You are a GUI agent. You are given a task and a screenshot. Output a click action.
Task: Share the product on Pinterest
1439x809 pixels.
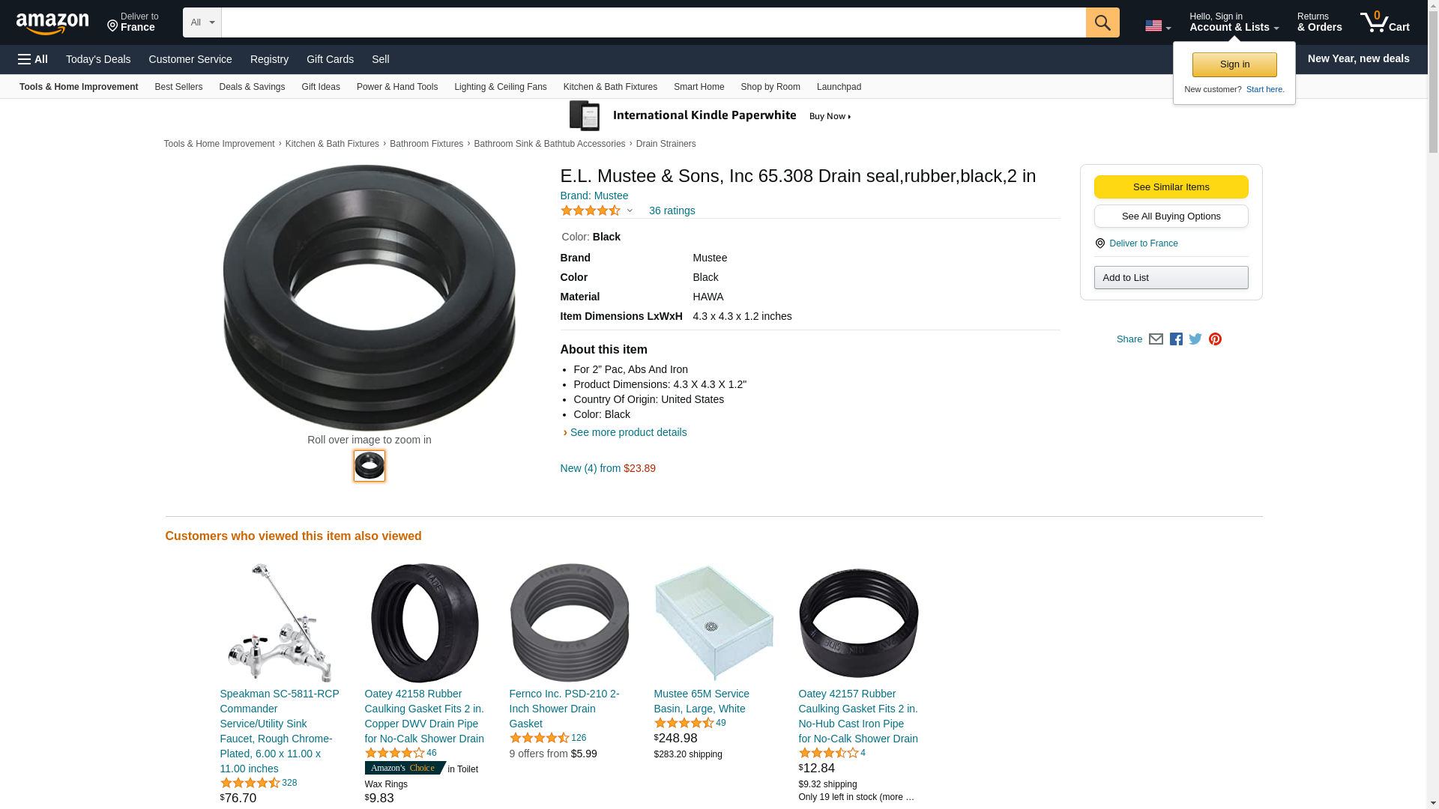[1215, 339]
